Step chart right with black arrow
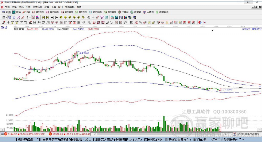This screenshot has height=142, width=262. [x=57, y=17]
